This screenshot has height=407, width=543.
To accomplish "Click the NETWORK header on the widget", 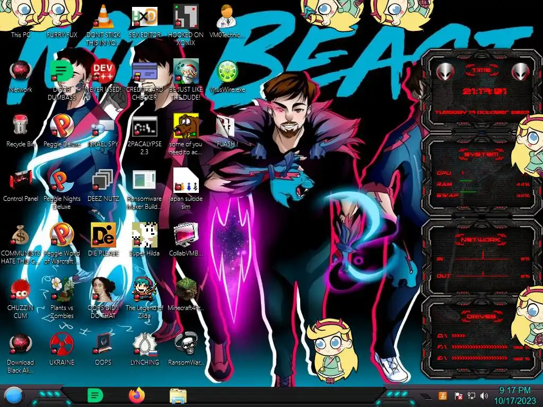I will (x=481, y=240).
